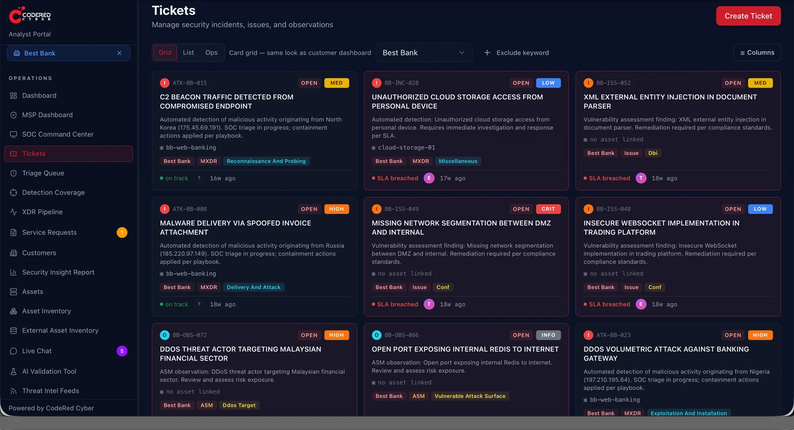The width and height of the screenshot is (794, 430).
Task: Click the Dbi tag on BB-ISS-052
Action: coord(653,153)
